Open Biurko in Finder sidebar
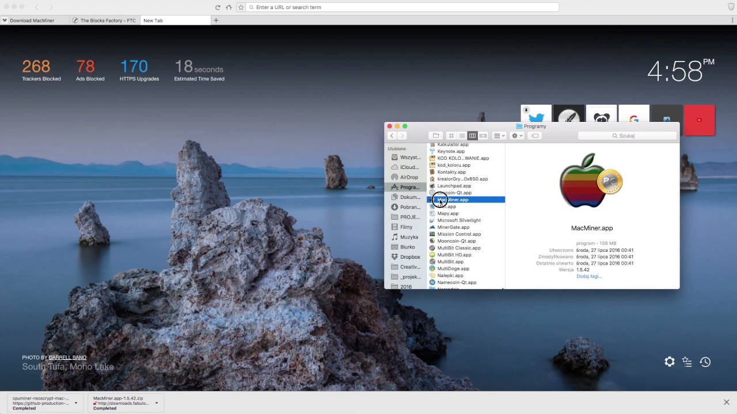The image size is (737, 414). tap(406, 247)
